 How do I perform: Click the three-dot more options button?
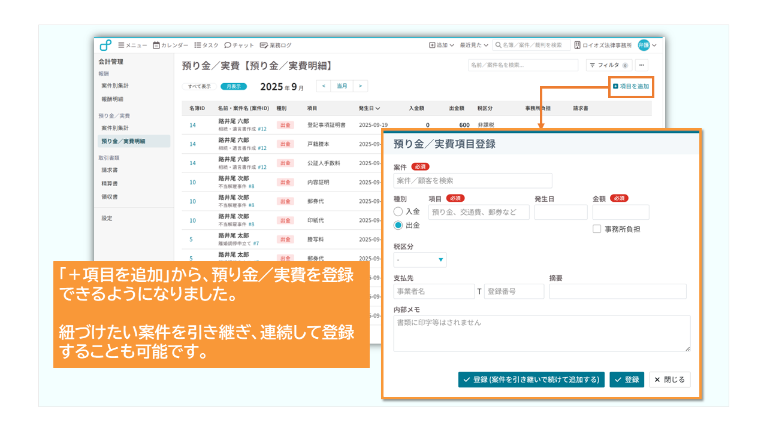(x=642, y=65)
